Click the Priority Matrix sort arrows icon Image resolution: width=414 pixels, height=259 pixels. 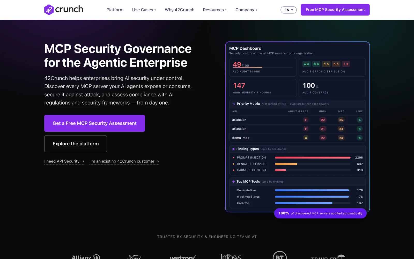click(234, 104)
